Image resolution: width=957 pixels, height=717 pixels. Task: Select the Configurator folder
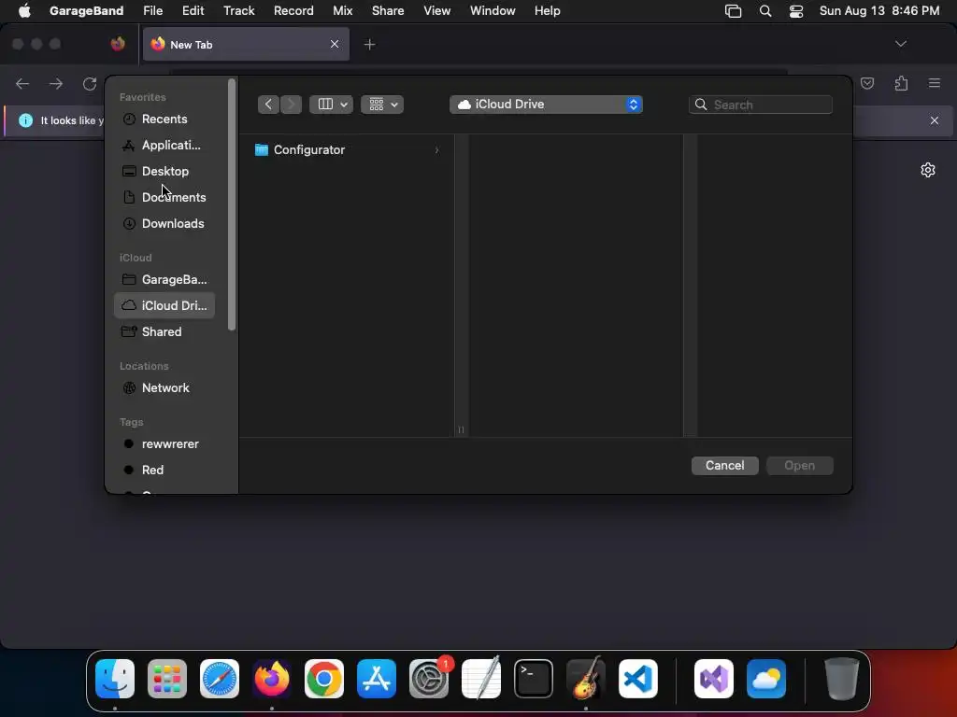[348, 150]
